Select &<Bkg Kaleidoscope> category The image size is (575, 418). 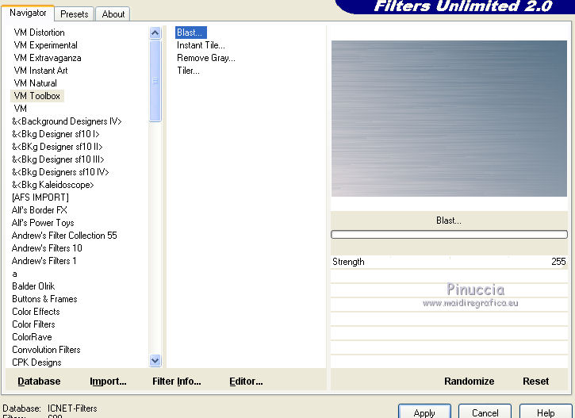53,185
